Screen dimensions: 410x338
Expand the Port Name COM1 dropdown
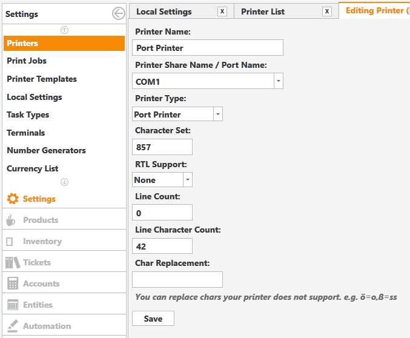coord(279,81)
